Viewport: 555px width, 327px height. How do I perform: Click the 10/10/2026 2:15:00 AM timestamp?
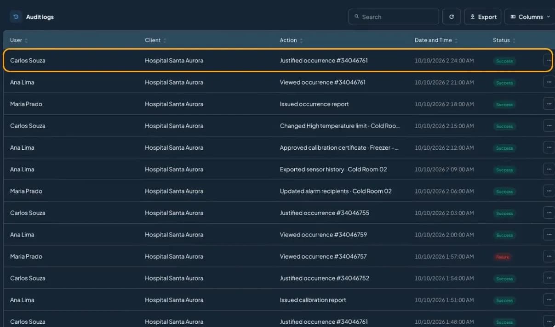[x=444, y=126]
